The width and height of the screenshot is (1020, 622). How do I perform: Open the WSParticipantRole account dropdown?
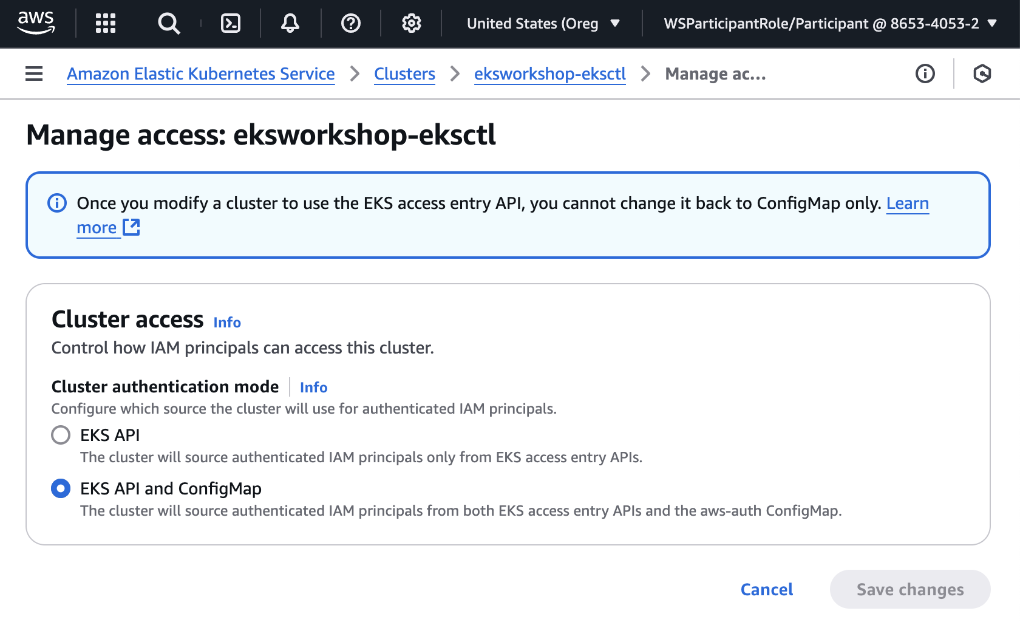point(830,23)
